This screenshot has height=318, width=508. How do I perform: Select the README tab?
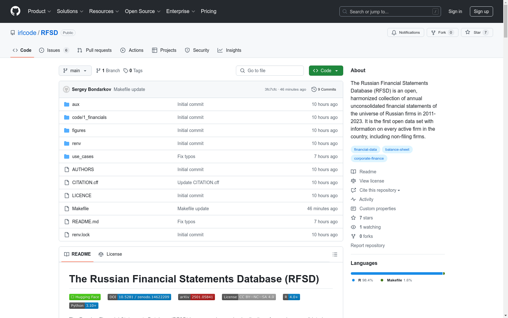77,254
